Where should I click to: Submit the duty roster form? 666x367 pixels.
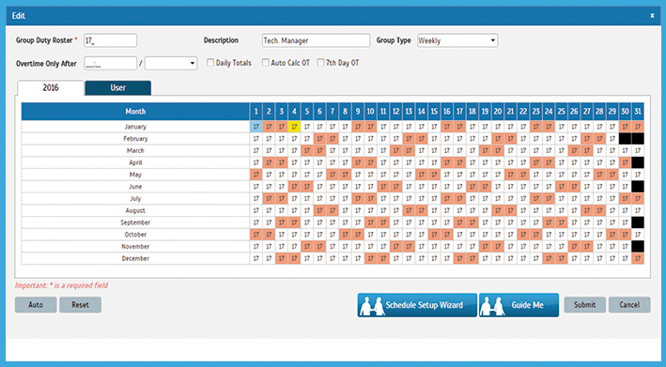click(x=584, y=305)
